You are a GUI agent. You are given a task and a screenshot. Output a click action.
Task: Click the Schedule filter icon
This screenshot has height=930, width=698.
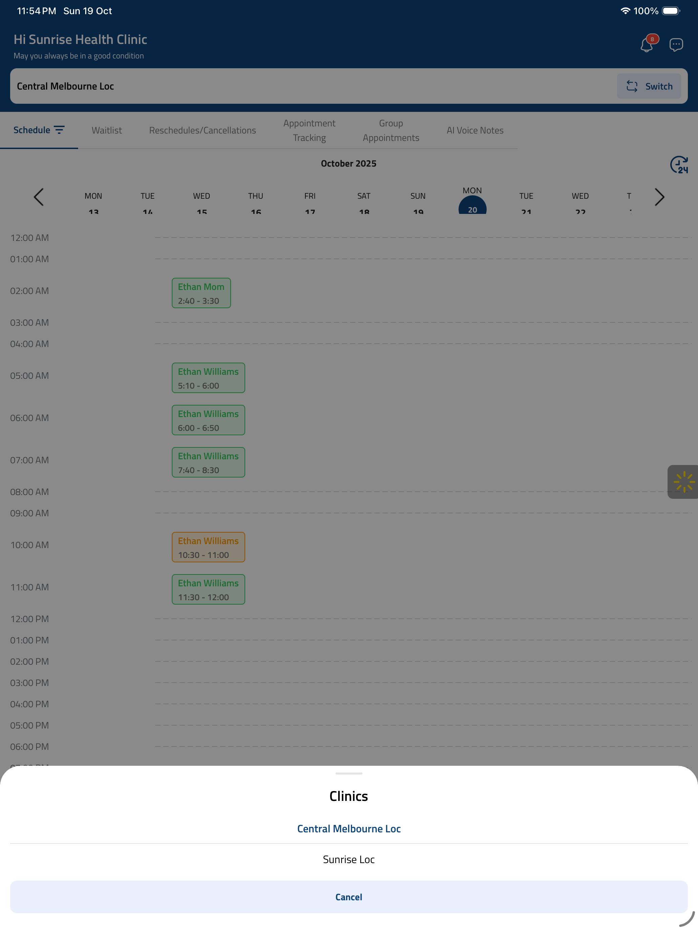(59, 130)
